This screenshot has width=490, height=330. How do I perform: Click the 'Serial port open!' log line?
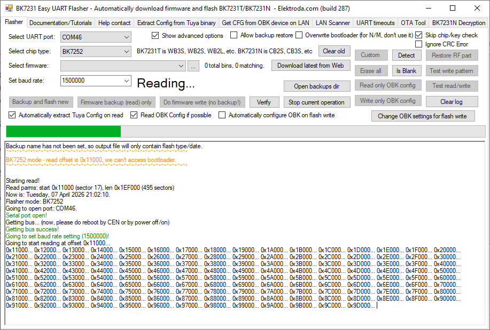tap(27, 215)
